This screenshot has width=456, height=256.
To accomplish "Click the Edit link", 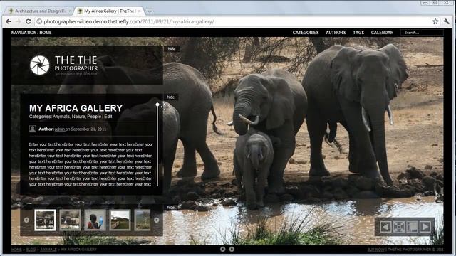I will (x=108, y=117).
